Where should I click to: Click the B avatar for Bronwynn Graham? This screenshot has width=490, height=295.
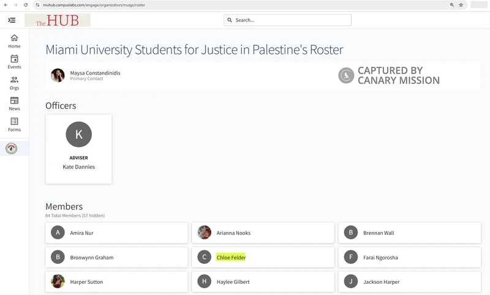coord(58,257)
